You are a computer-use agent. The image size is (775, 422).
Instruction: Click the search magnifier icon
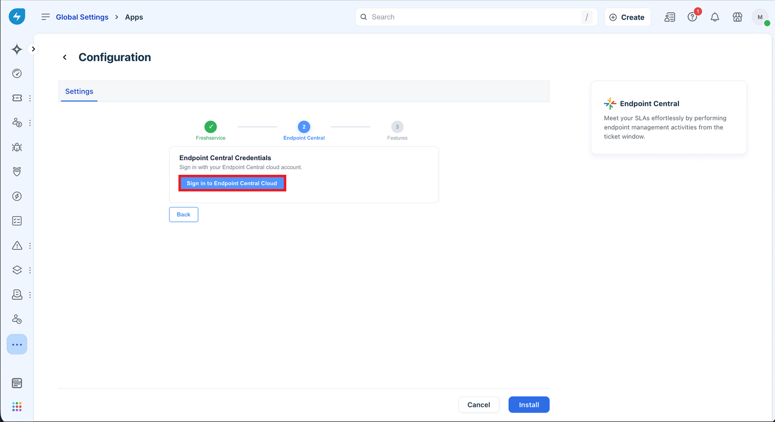pyautogui.click(x=364, y=17)
